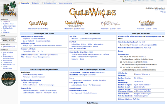Open the Tiergefährten link
This screenshot has height=104, width=167.
click(x=93, y=57)
